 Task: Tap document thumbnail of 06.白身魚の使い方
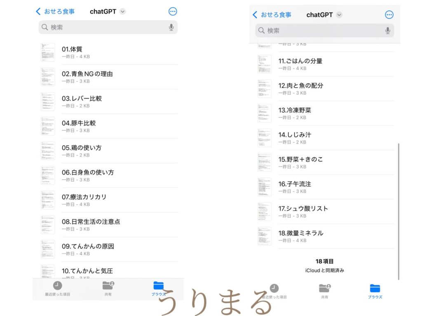point(48,175)
